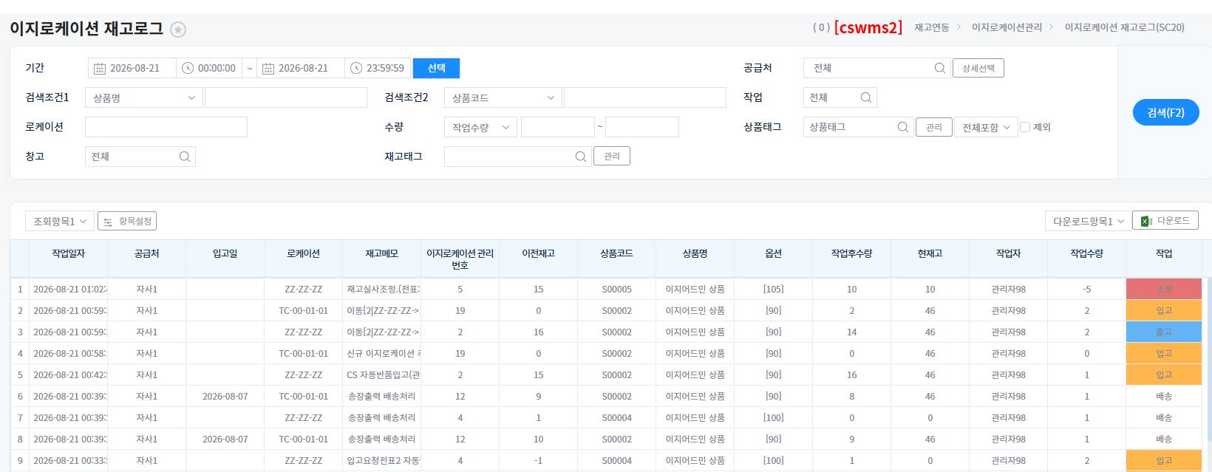Click 재고연동 in the breadcrumb
Screen dimensions: 1212x472
tap(931, 27)
